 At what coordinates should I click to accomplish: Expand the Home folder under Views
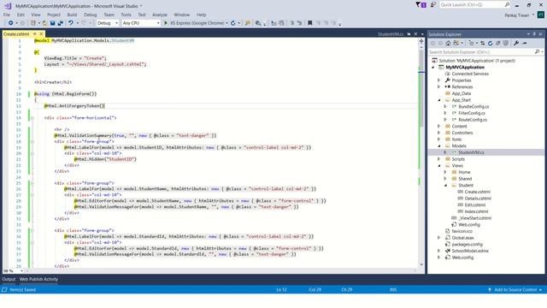445,172
